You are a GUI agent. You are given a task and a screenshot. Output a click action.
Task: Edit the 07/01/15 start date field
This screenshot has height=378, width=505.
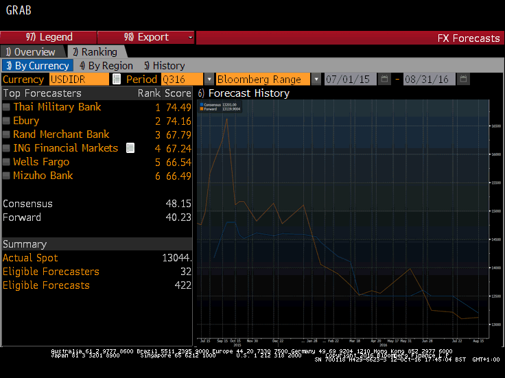pos(350,79)
